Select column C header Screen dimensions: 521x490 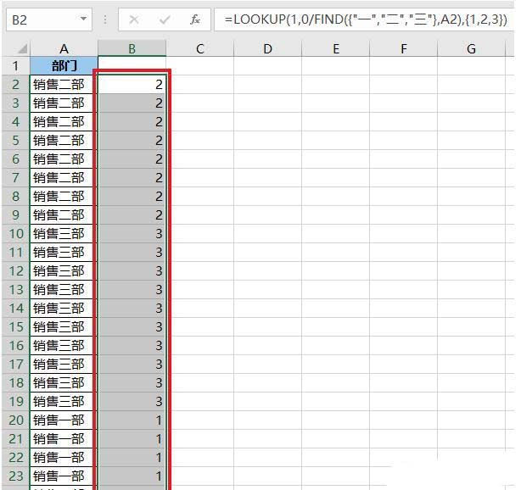199,49
